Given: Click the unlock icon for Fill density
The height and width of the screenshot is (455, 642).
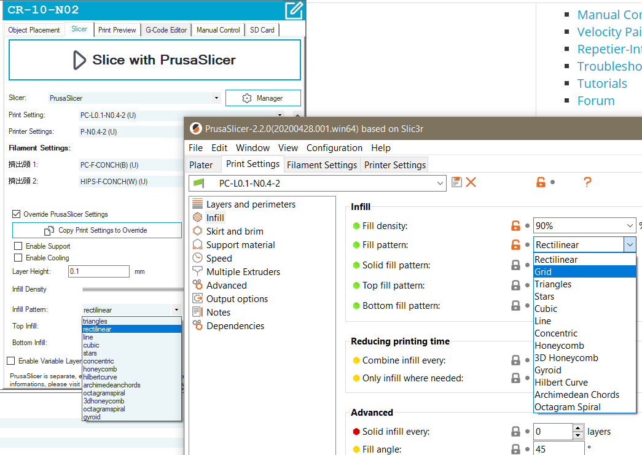Looking at the screenshot, I should pyautogui.click(x=515, y=225).
